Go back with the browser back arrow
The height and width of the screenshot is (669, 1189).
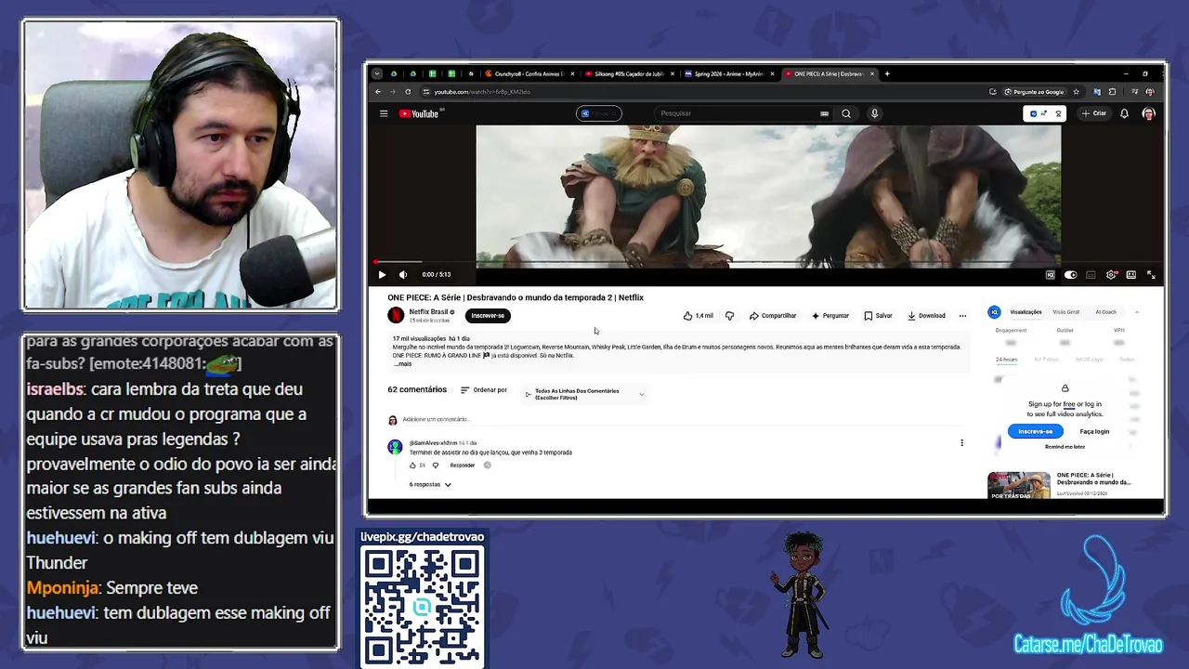(378, 92)
